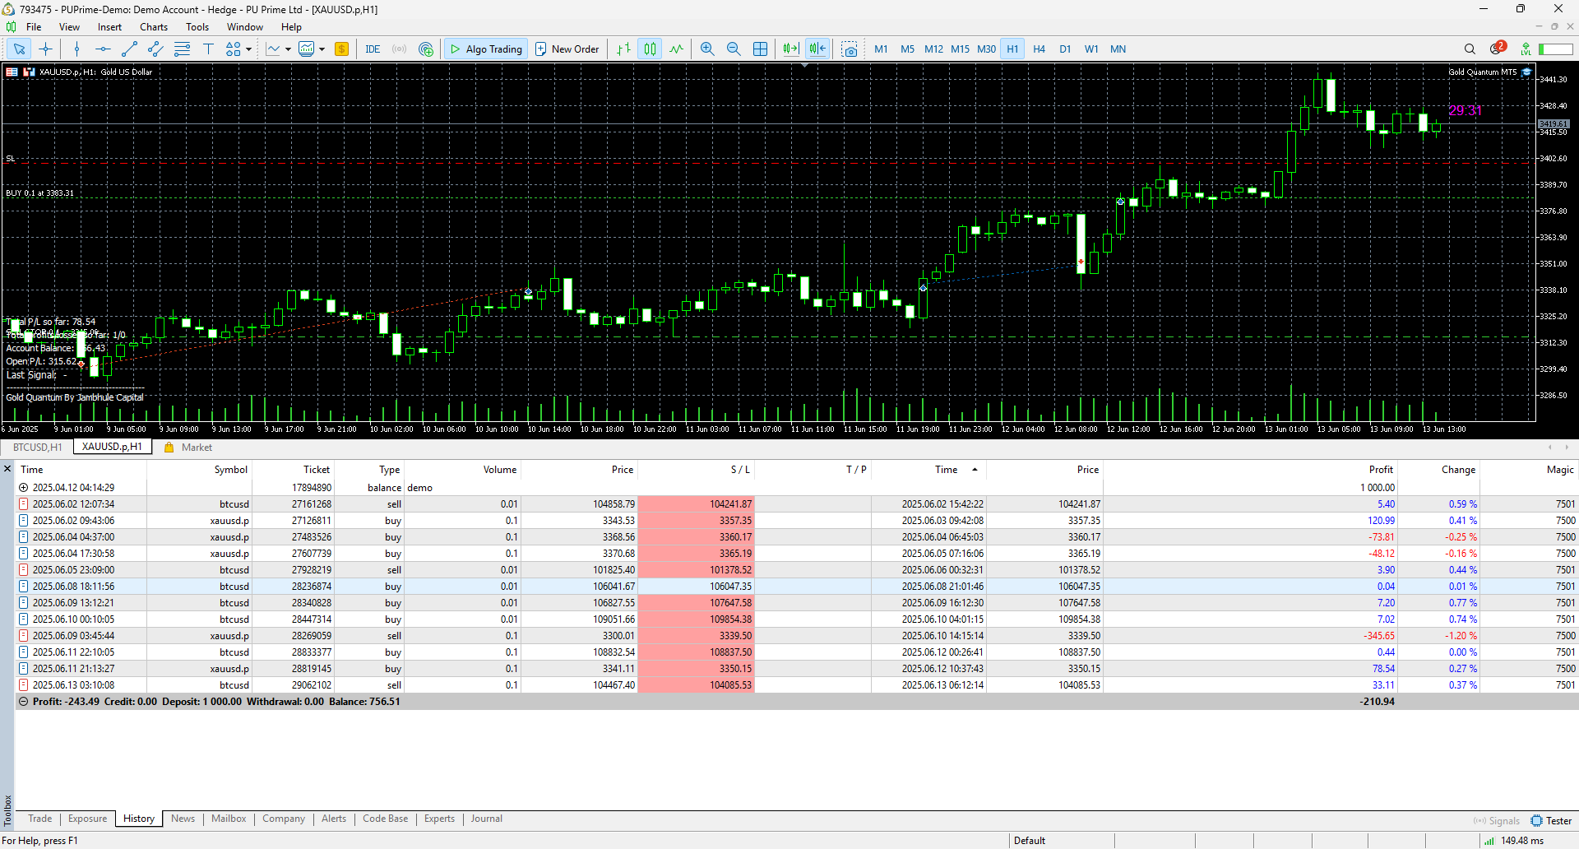The width and height of the screenshot is (1579, 849).
Task: Switch chart to bar chart mode
Action: tap(624, 49)
